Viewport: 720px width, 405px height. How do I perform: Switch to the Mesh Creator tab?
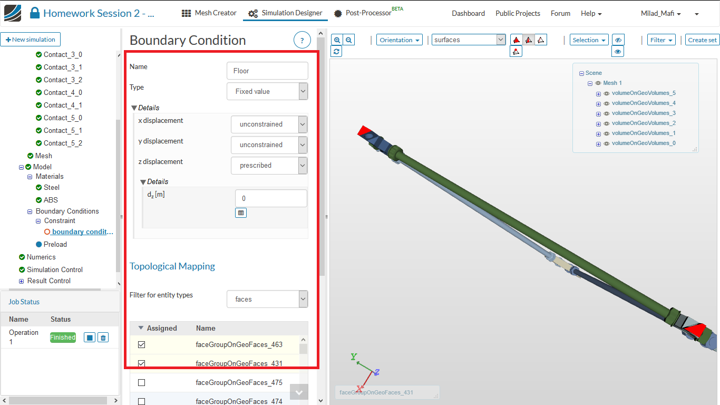coord(209,13)
